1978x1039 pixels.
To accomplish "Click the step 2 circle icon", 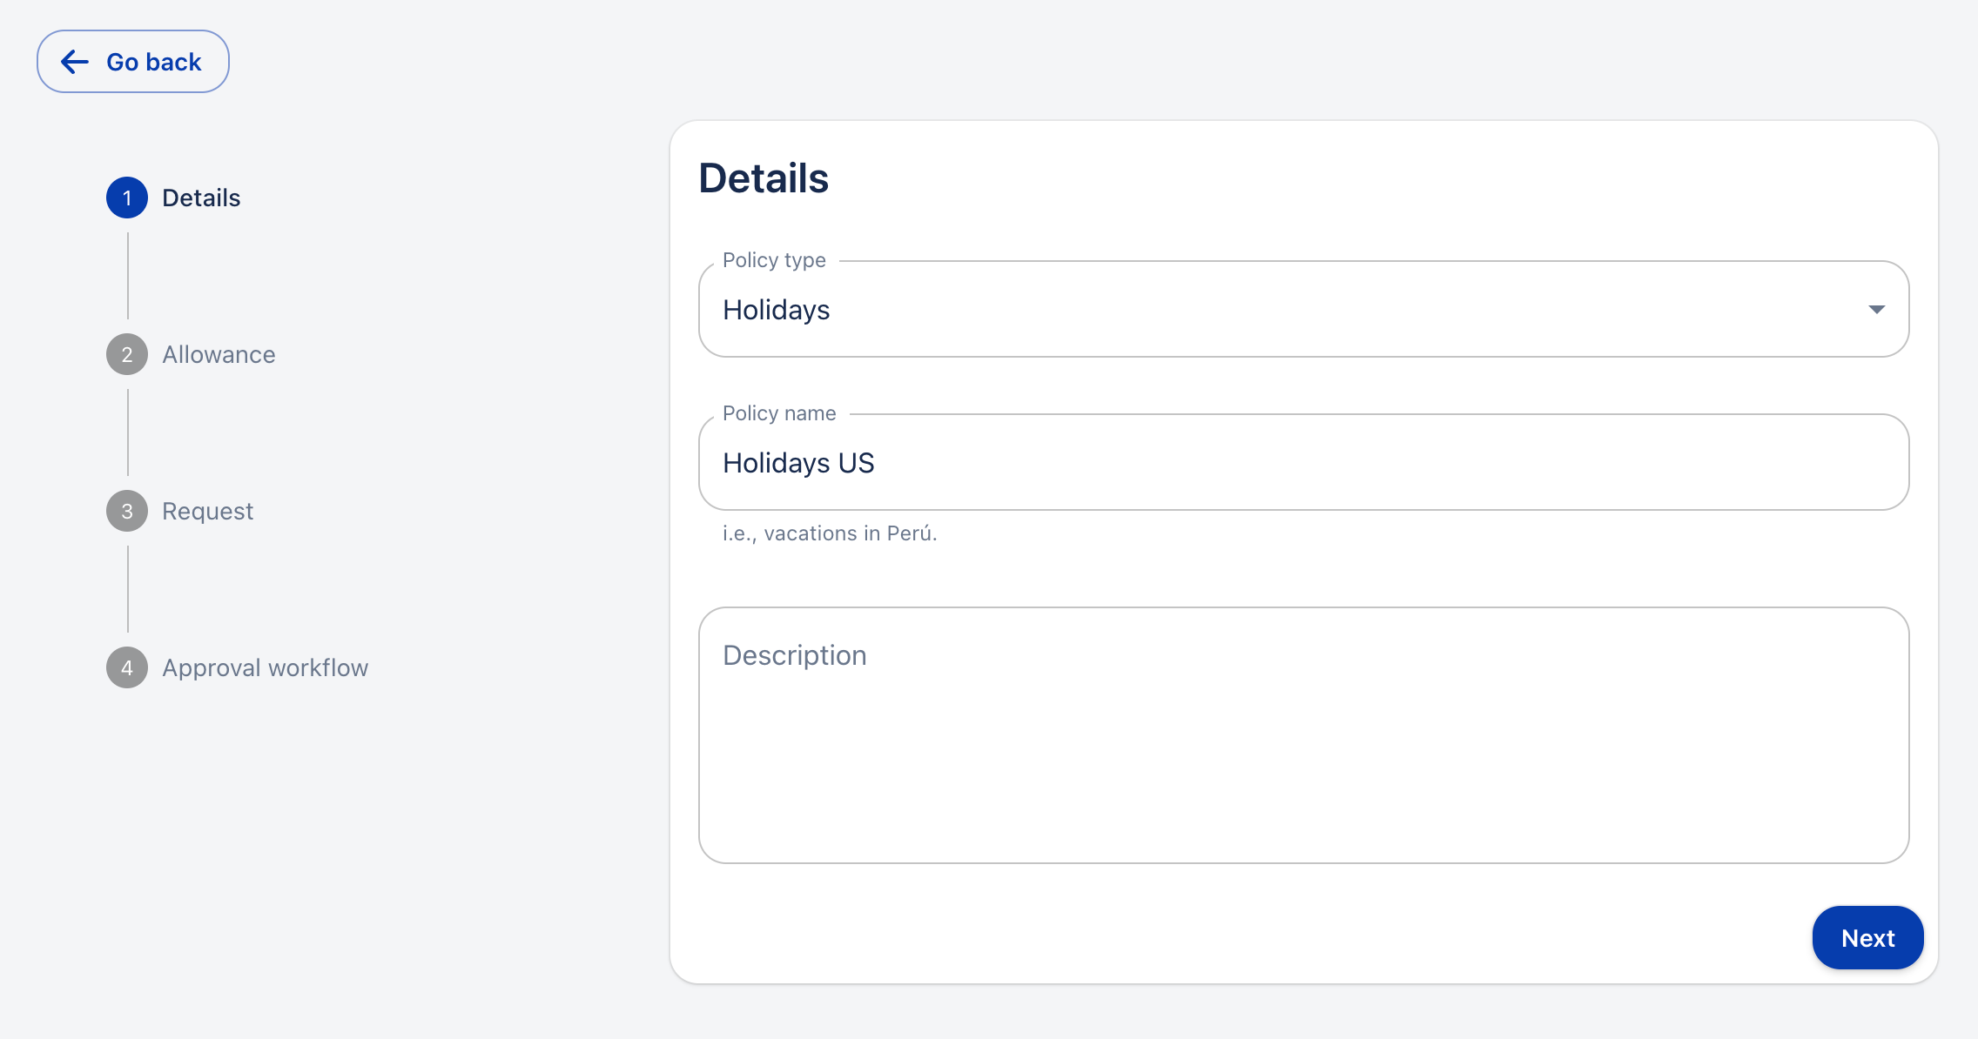I will (x=127, y=354).
